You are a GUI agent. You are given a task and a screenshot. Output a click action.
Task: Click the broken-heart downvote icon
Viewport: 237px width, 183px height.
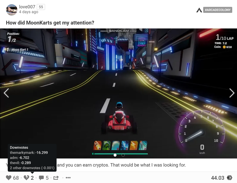coord(26,178)
